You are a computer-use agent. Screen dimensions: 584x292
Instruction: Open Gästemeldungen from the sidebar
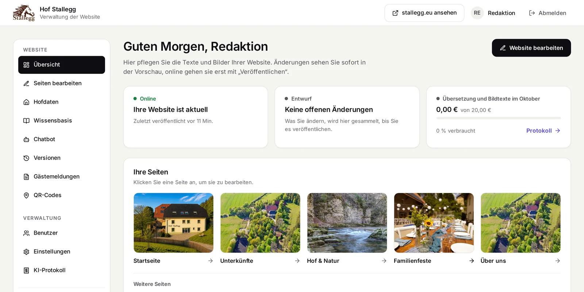[x=62, y=176]
